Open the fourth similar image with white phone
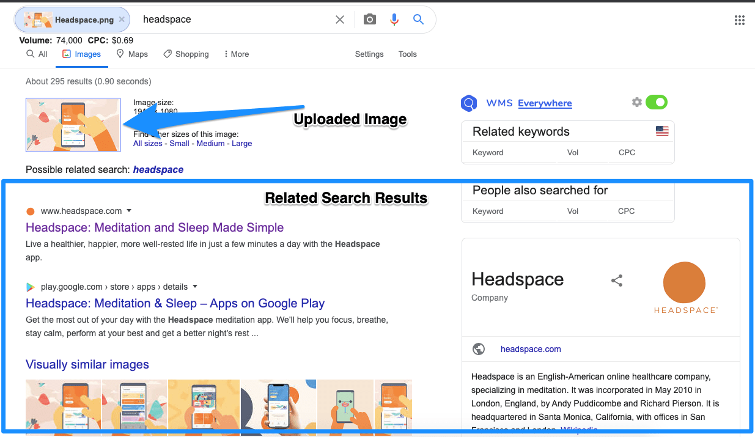This screenshot has width=755, height=437. [x=278, y=407]
